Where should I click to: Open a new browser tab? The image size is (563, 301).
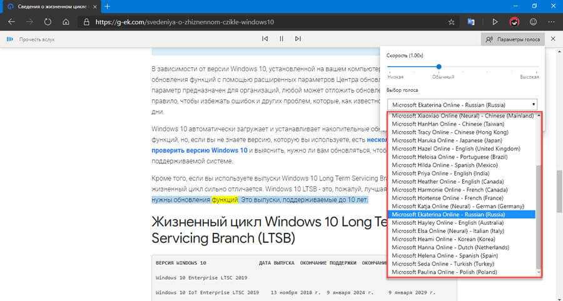pyautogui.click(x=108, y=6)
